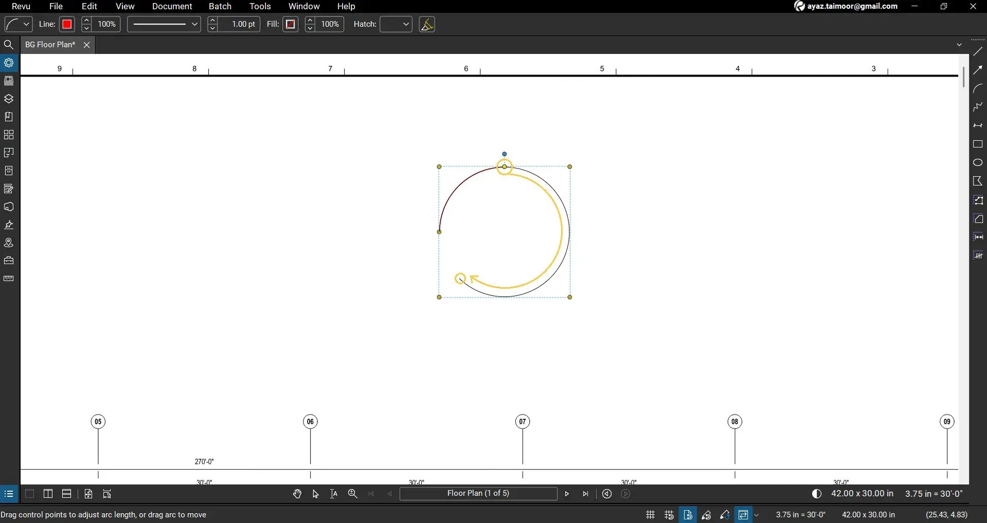The width and height of the screenshot is (987, 523).
Task: Close the BG Floor Plan tab
Action: pyautogui.click(x=86, y=45)
